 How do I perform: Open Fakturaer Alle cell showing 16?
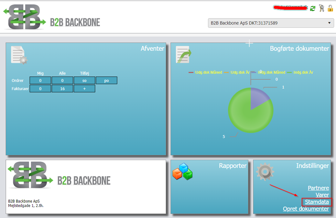point(62,89)
